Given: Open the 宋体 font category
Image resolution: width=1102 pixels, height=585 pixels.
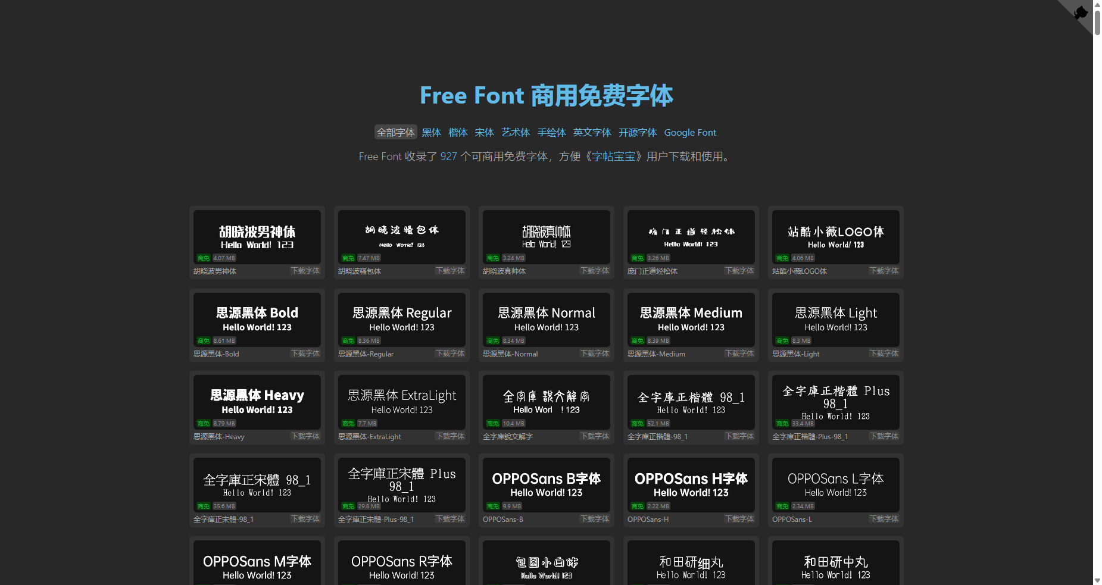Looking at the screenshot, I should [x=485, y=132].
